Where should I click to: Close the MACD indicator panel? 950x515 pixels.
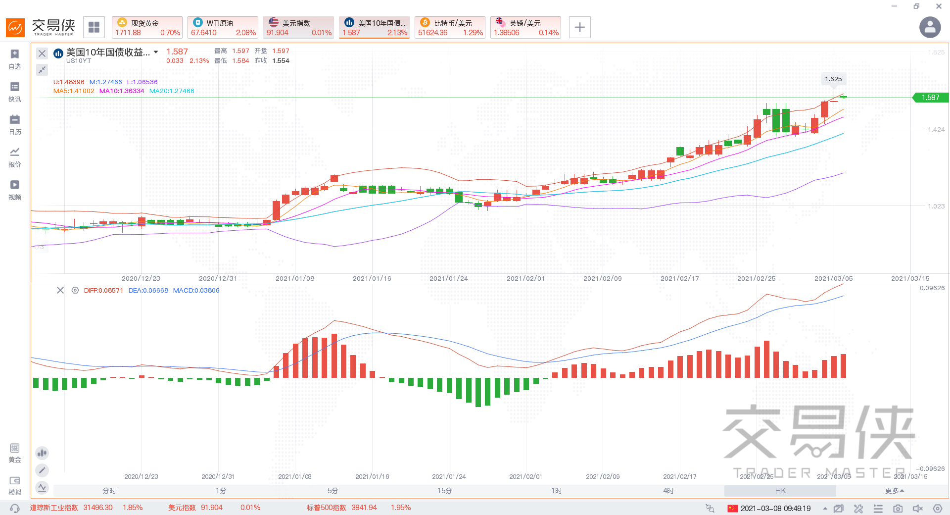point(60,290)
